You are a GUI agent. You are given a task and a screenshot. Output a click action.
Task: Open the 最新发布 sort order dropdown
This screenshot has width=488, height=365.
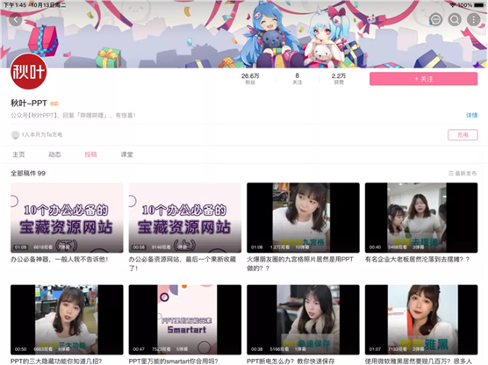click(x=463, y=174)
